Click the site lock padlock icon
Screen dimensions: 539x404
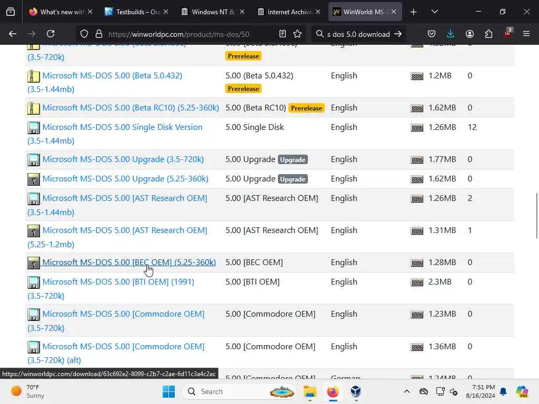(x=99, y=34)
